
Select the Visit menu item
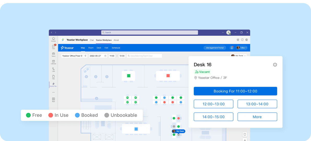point(106,48)
